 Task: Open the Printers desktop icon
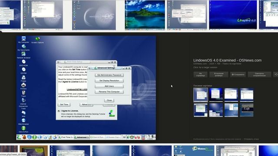click(23, 86)
